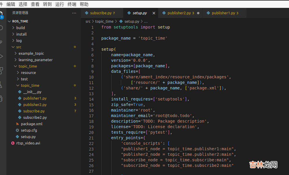This screenshot has height=175, width=289.
Task: Open rtsp_video.avi in the explorer
Action: [28, 143]
